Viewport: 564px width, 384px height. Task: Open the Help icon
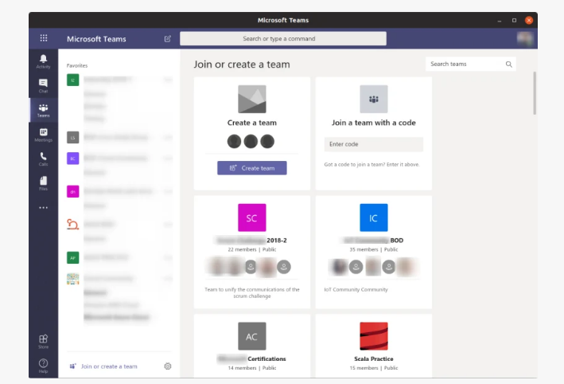coord(43,366)
